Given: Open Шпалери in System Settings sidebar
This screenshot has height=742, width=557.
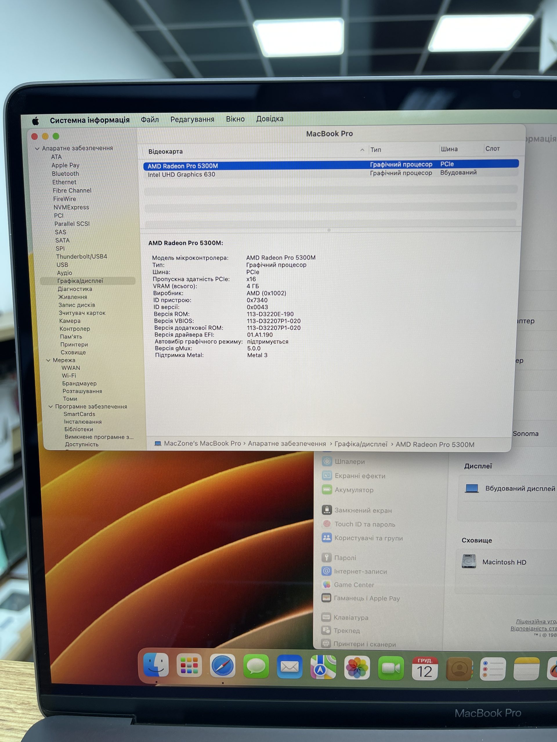Looking at the screenshot, I should pos(349,461).
